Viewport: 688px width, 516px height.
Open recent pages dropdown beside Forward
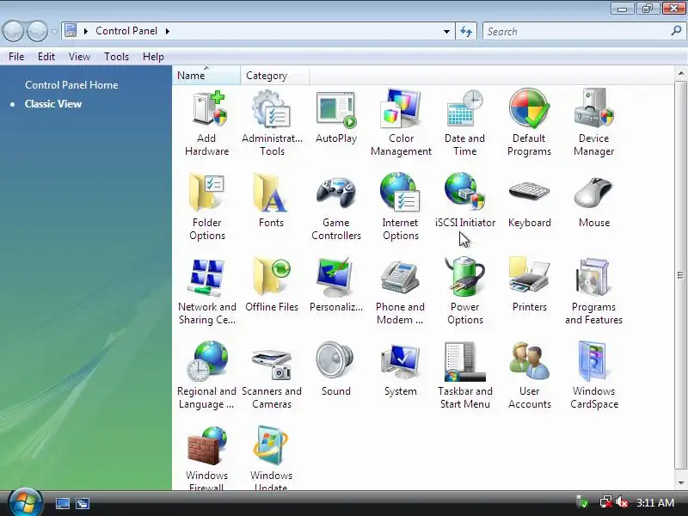click(54, 32)
